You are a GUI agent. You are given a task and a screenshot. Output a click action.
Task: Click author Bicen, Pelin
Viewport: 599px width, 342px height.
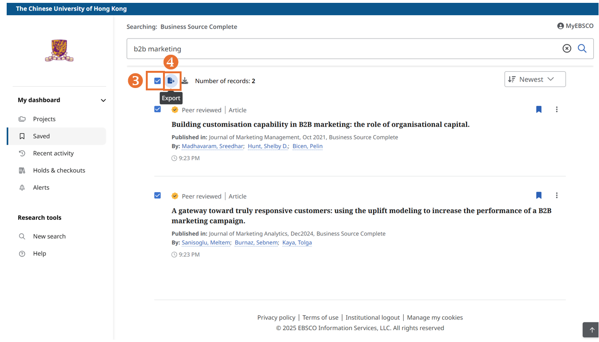pyautogui.click(x=307, y=146)
